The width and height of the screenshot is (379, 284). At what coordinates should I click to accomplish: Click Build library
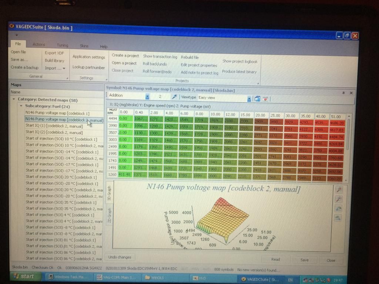point(54,61)
